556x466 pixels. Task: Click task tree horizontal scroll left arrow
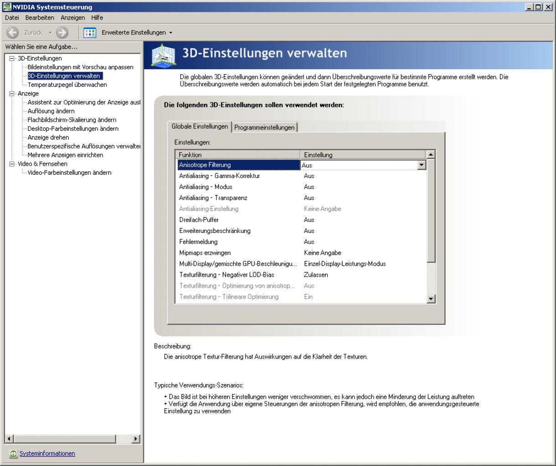(9, 439)
